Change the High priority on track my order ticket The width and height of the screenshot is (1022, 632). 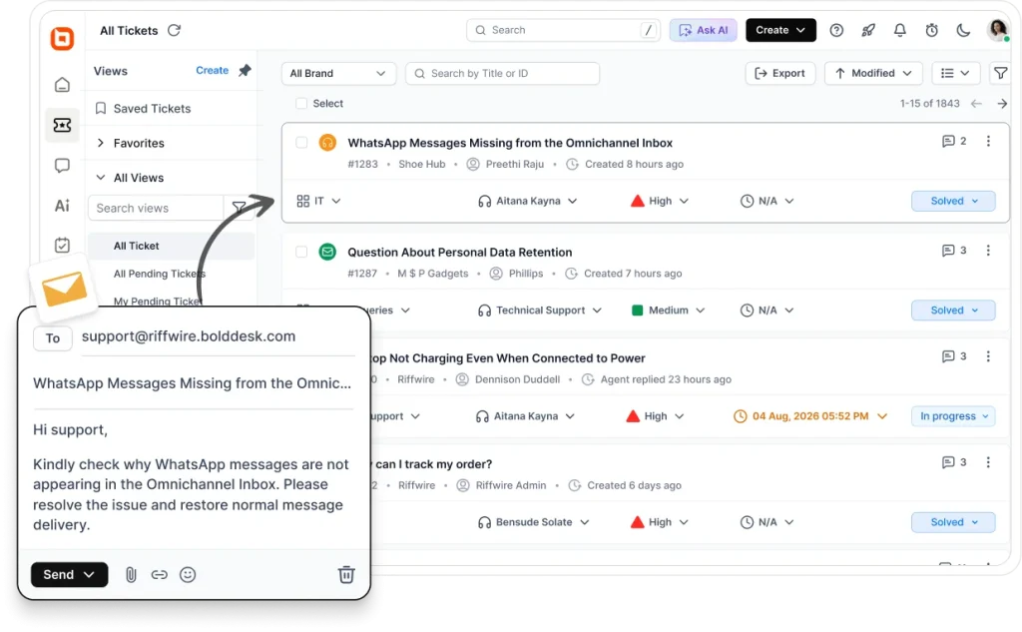(x=660, y=522)
